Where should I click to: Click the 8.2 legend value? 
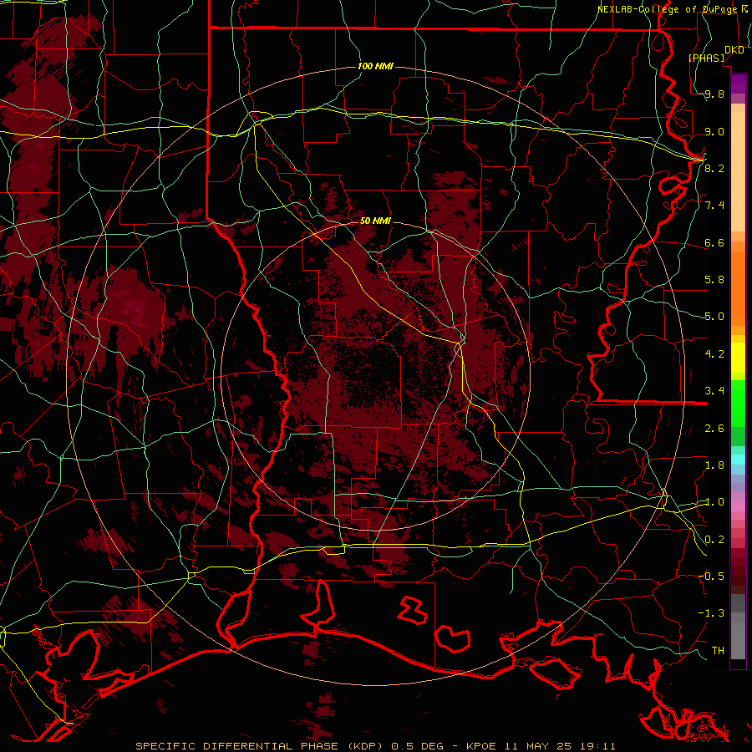click(714, 168)
